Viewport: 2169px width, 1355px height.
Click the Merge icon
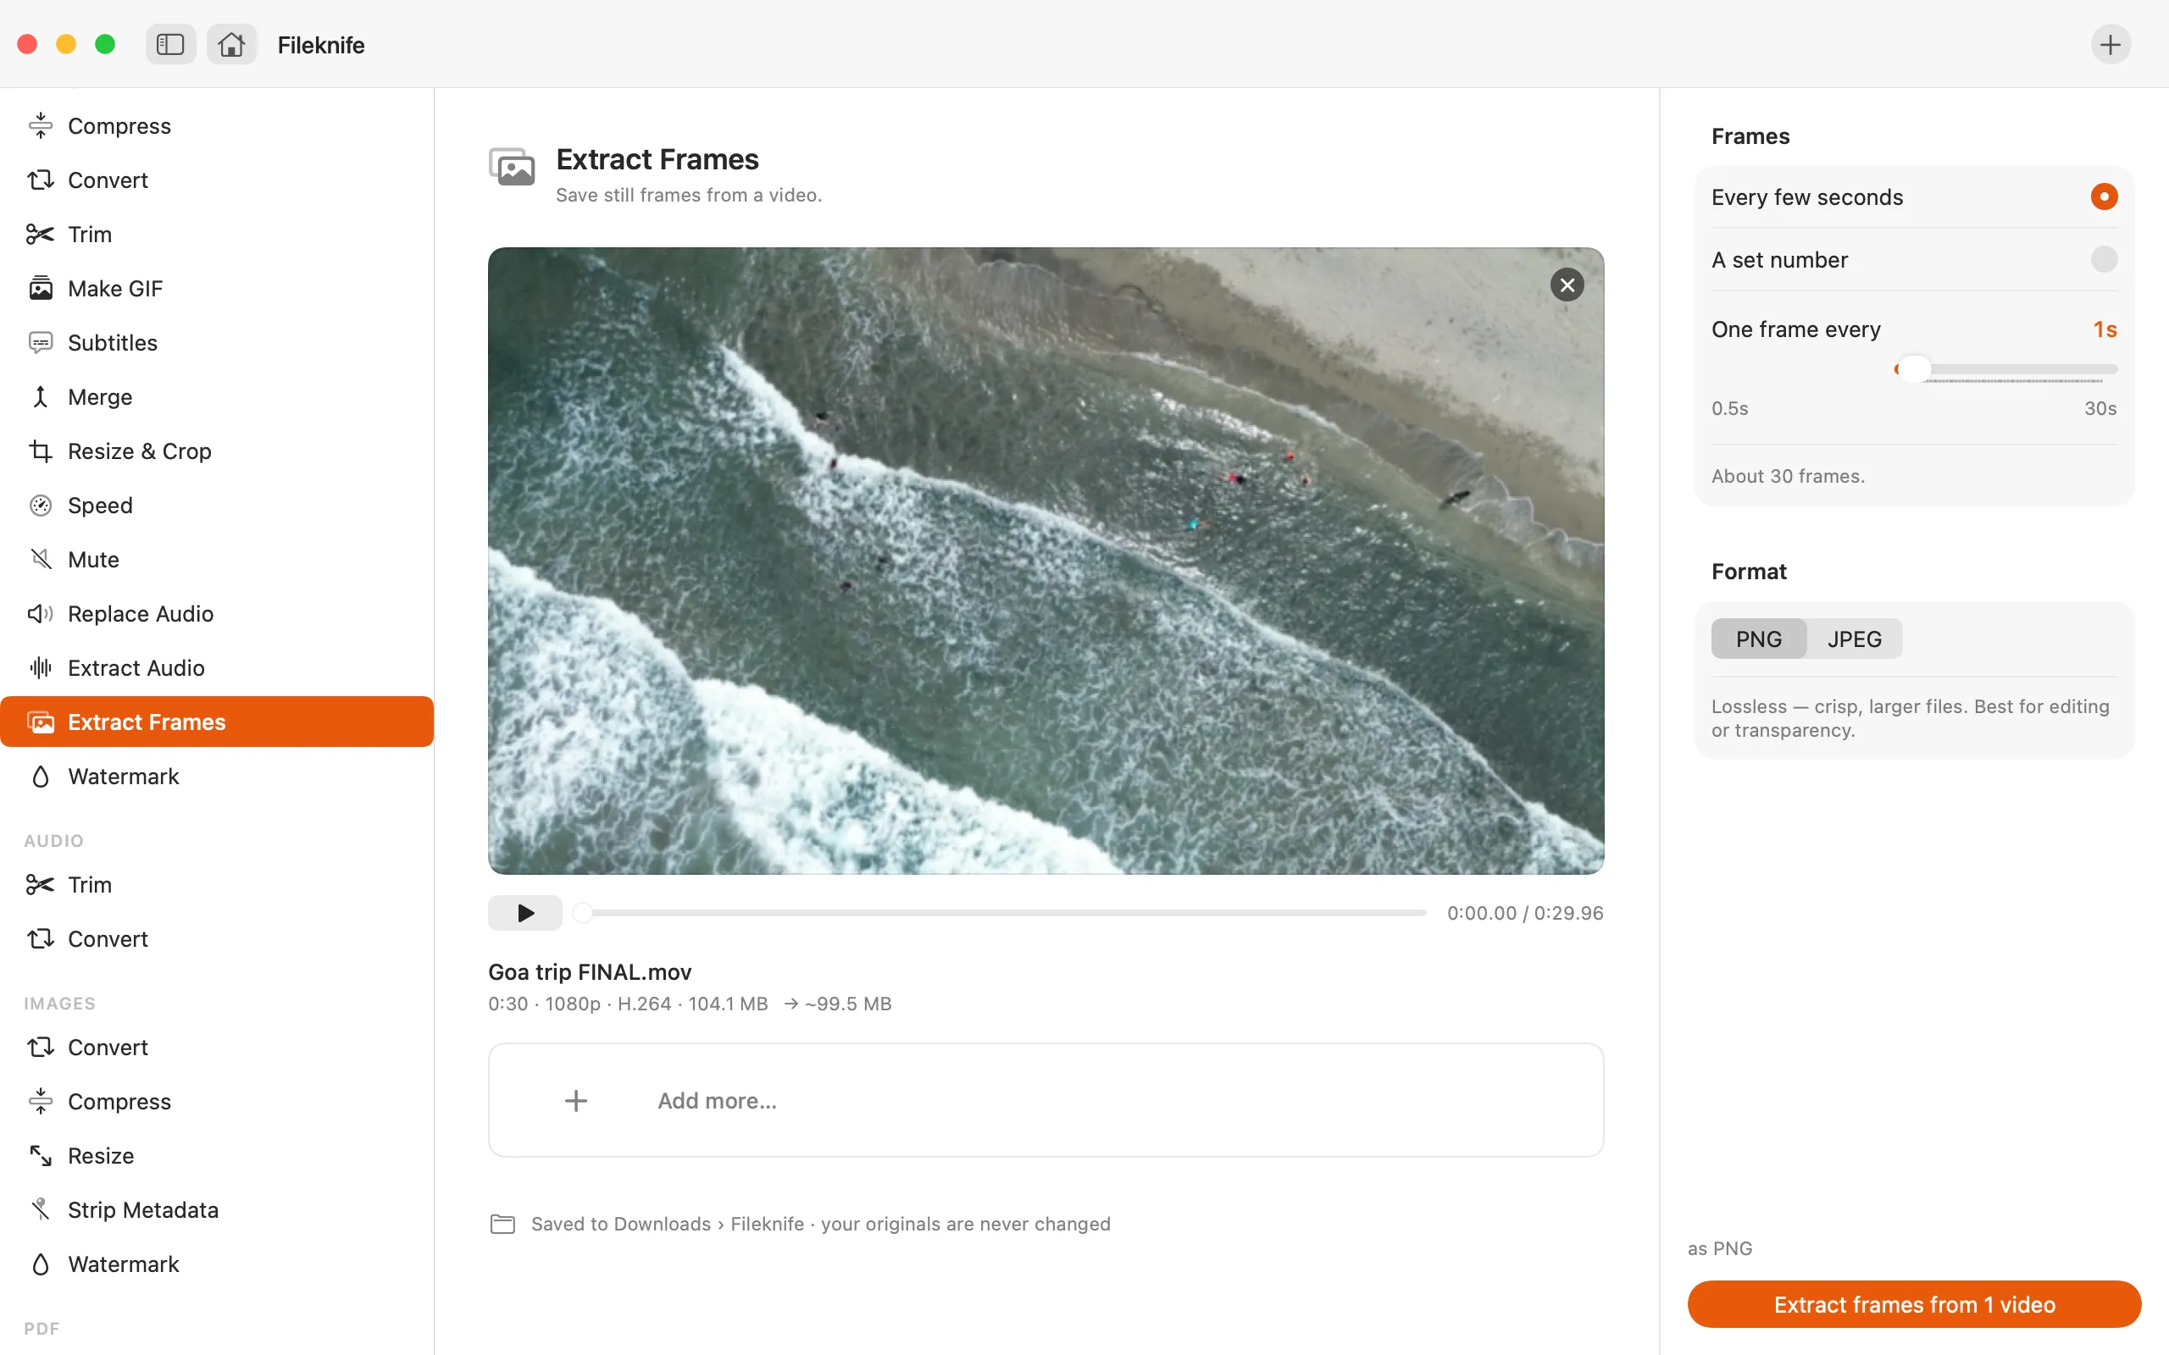(x=41, y=397)
